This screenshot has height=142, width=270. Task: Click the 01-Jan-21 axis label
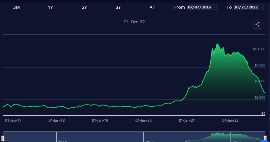[187, 120]
